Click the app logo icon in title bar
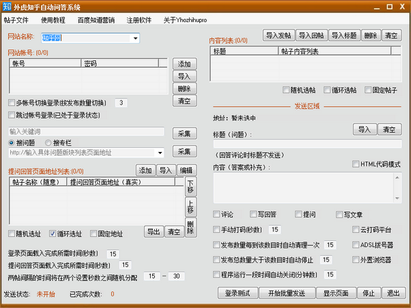Viewport: 411px width, 308px height. pos(8,8)
